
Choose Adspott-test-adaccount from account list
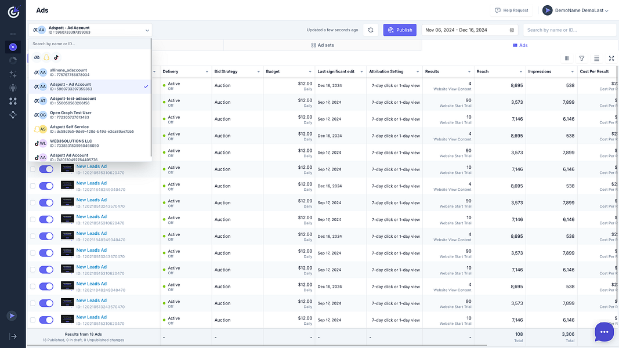(x=89, y=101)
